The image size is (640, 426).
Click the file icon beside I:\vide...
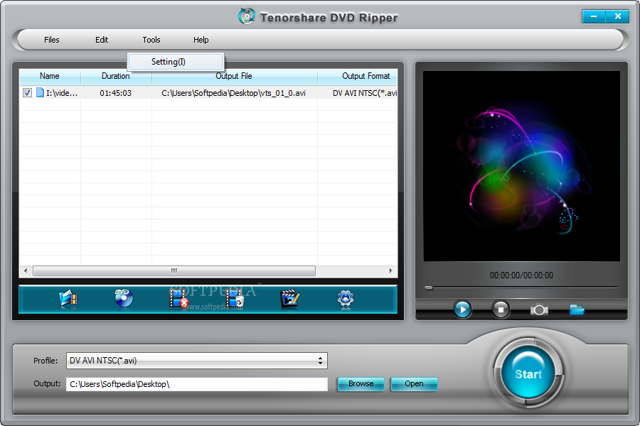(x=40, y=92)
